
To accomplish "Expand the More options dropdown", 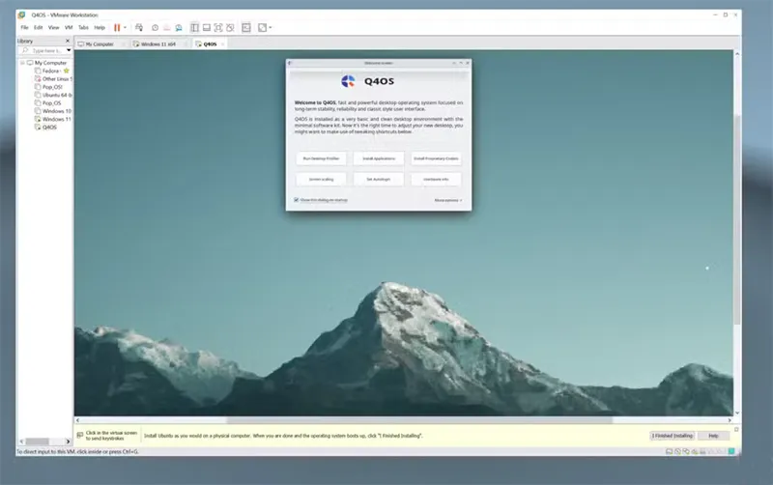I will 447,200.
